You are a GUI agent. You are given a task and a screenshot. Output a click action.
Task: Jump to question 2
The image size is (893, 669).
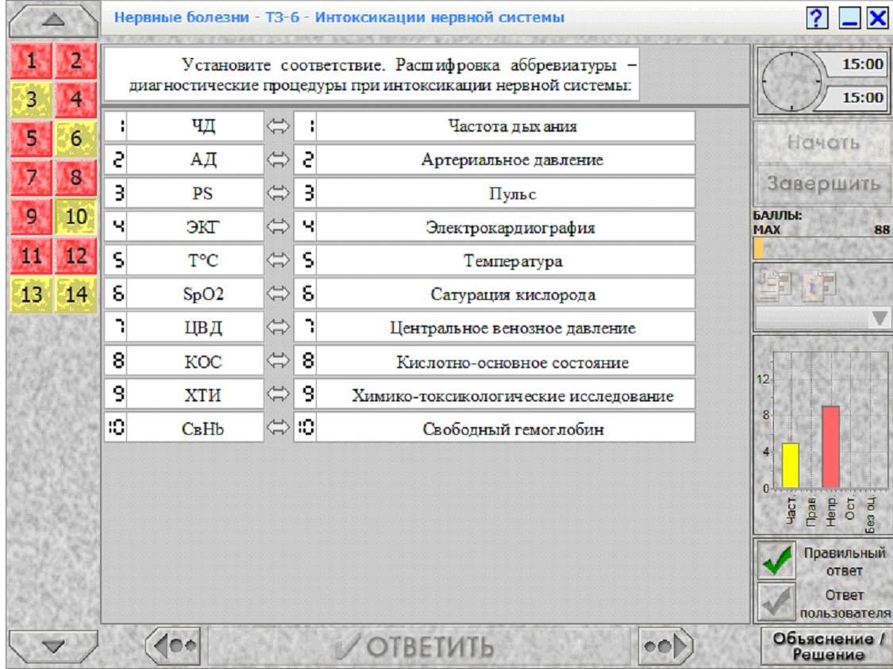tap(75, 60)
